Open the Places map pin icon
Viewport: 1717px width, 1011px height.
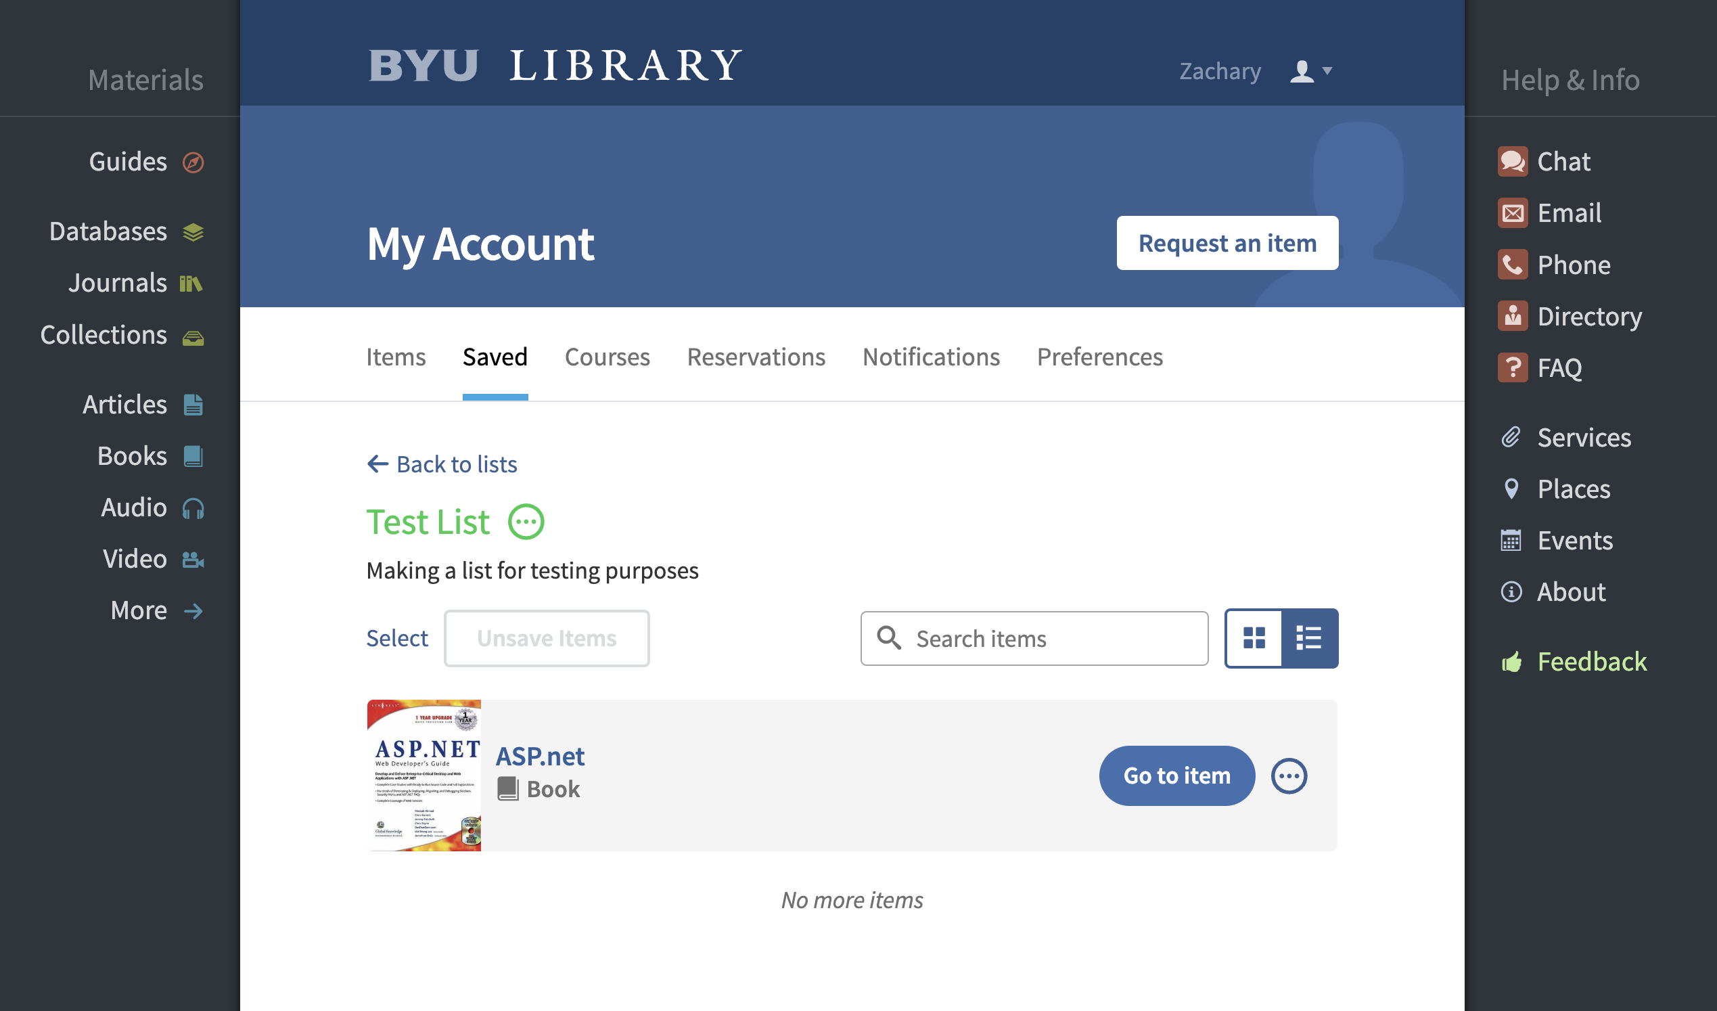pyautogui.click(x=1511, y=489)
